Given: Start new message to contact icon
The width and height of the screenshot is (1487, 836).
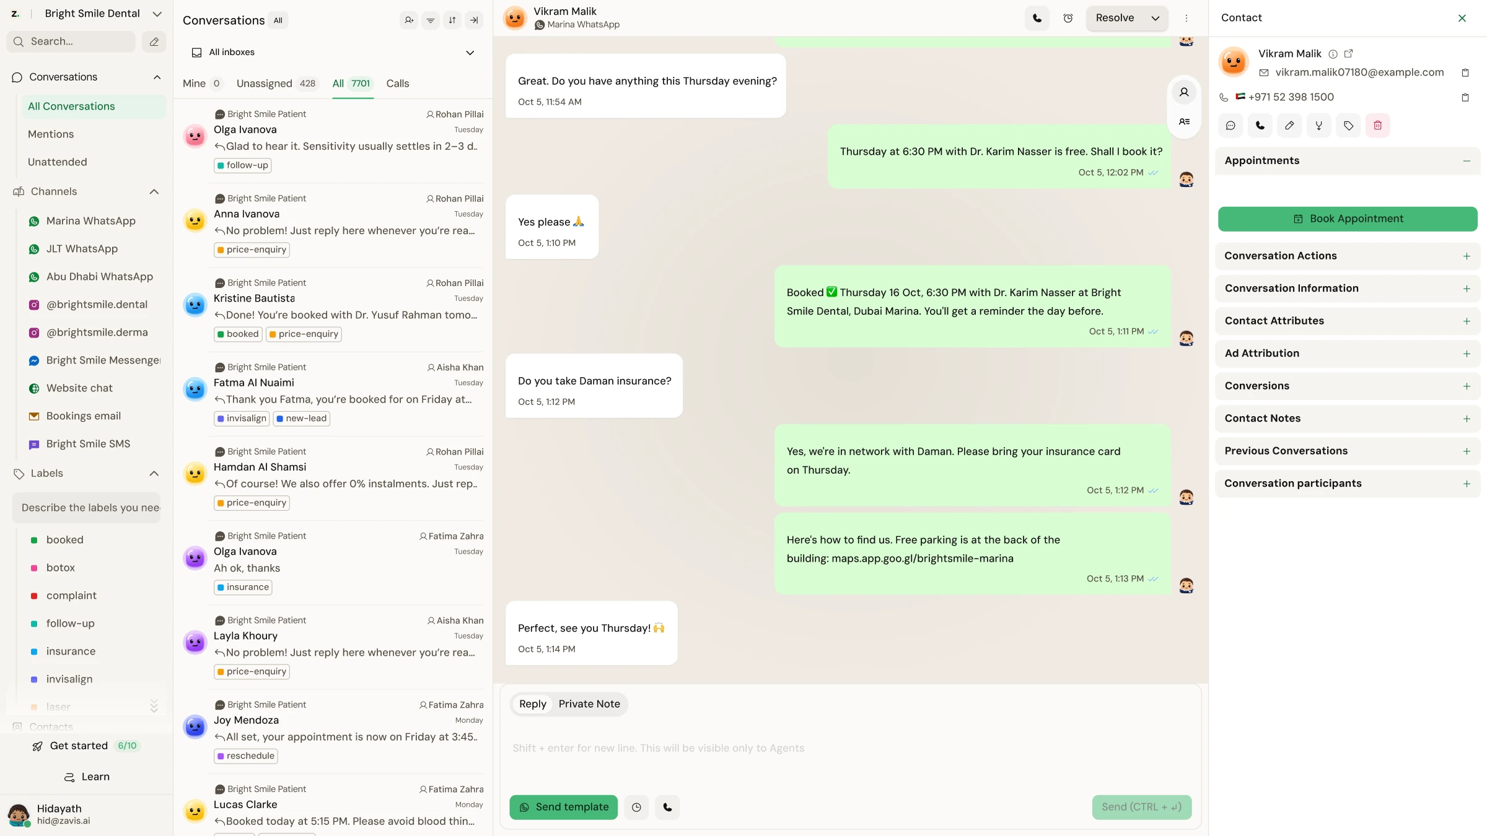Looking at the screenshot, I should [x=1230, y=126].
